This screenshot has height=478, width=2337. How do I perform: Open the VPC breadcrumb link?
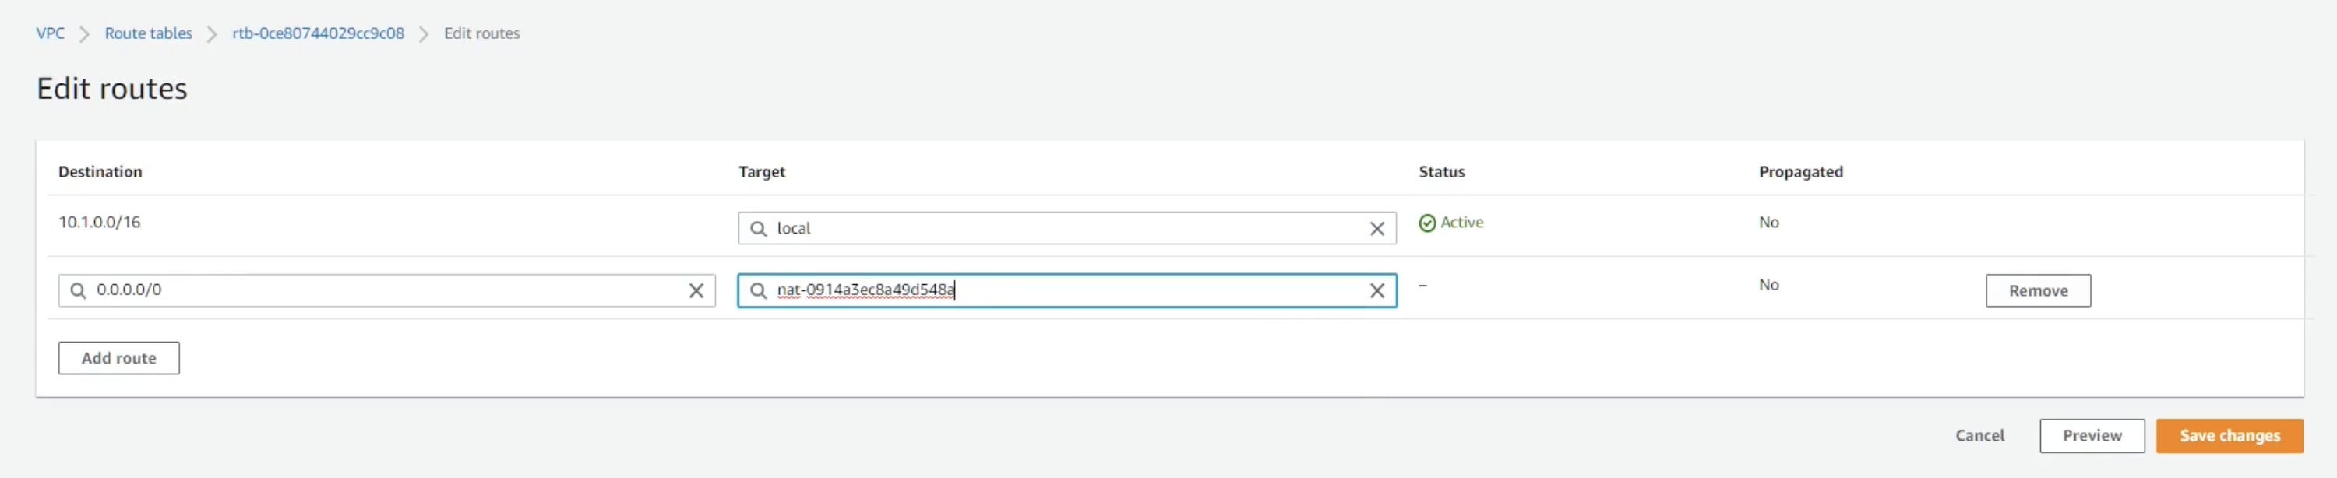tap(50, 33)
